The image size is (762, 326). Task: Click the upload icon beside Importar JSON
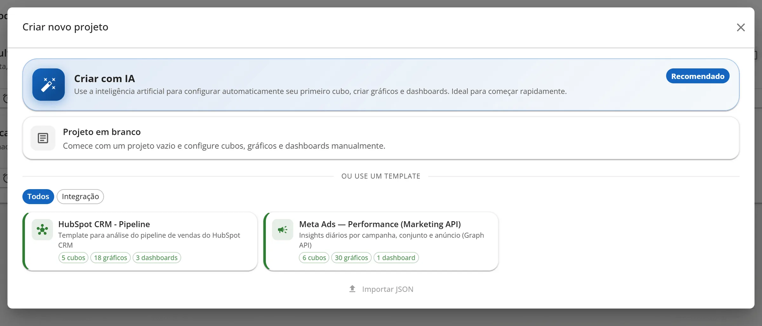pyautogui.click(x=352, y=289)
